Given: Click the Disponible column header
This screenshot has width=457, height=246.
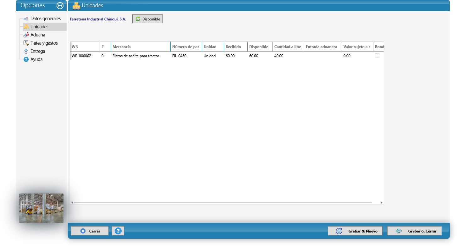Looking at the screenshot, I should (260, 47).
